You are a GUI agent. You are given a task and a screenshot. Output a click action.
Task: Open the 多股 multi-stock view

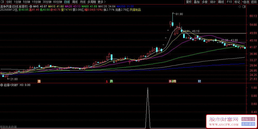(x=205, y=2)
